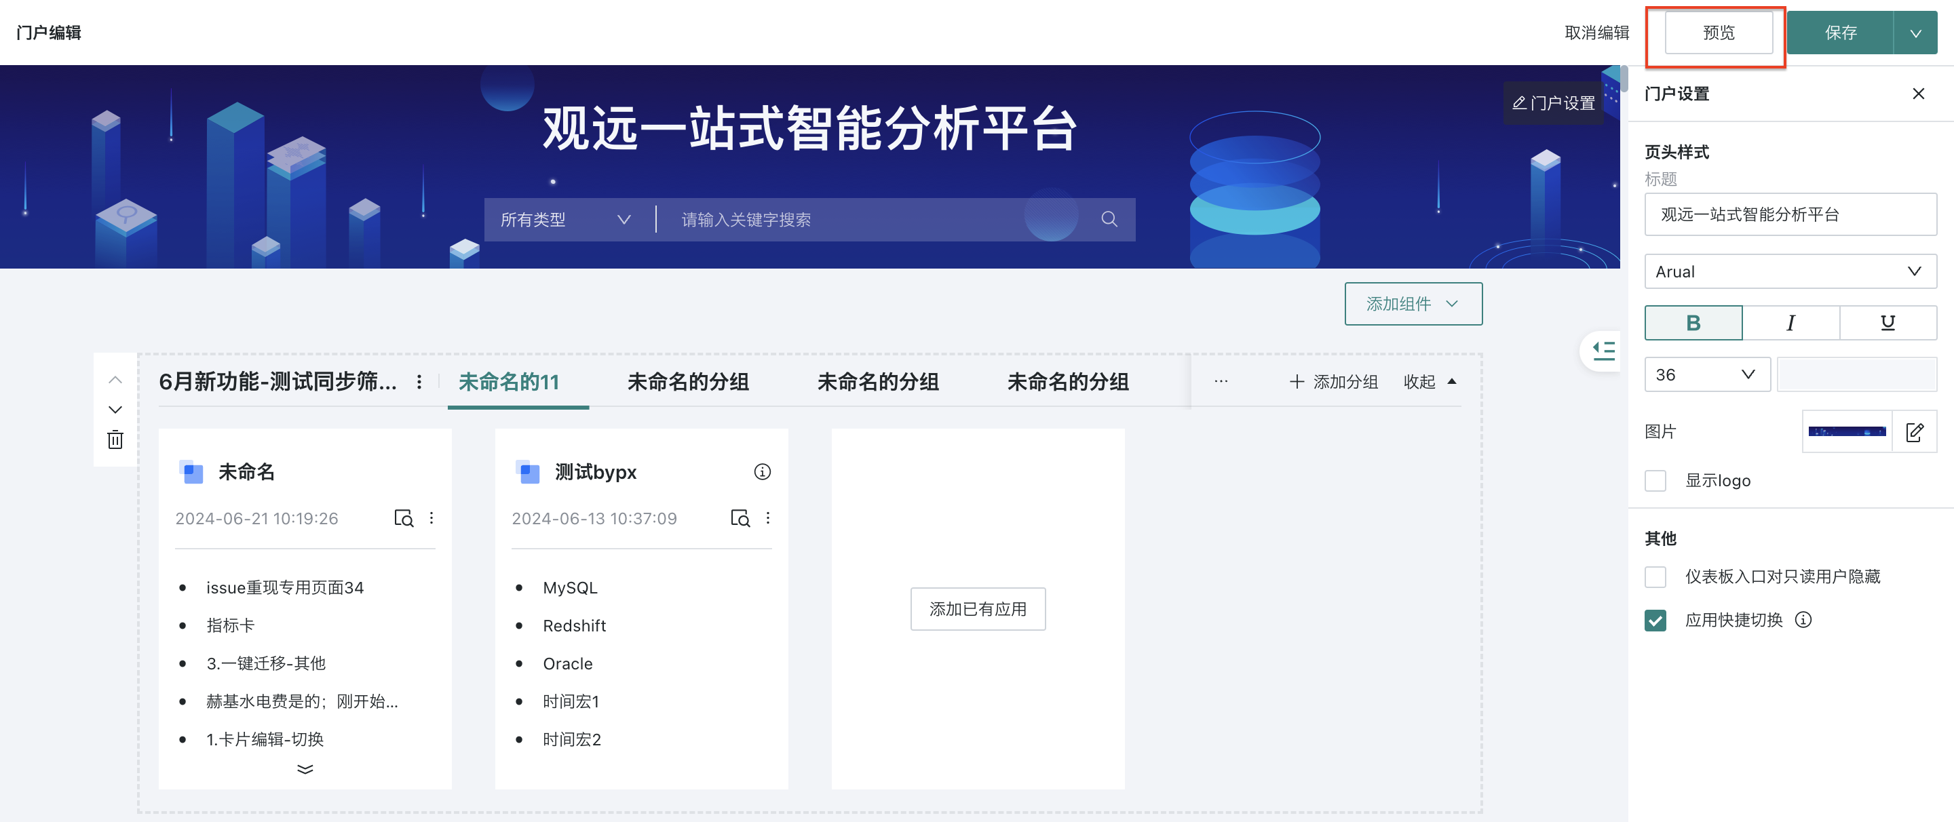
Task: Click the title color swatch box
Action: click(x=1856, y=374)
